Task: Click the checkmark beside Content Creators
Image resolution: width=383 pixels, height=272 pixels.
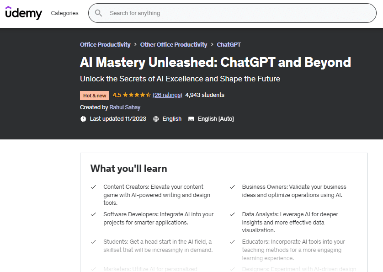Action: pos(93,187)
